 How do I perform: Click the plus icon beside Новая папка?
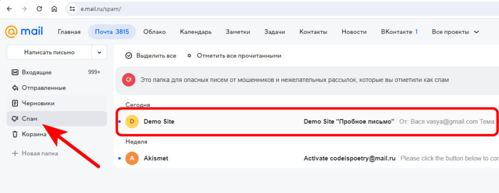pos(15,154)
